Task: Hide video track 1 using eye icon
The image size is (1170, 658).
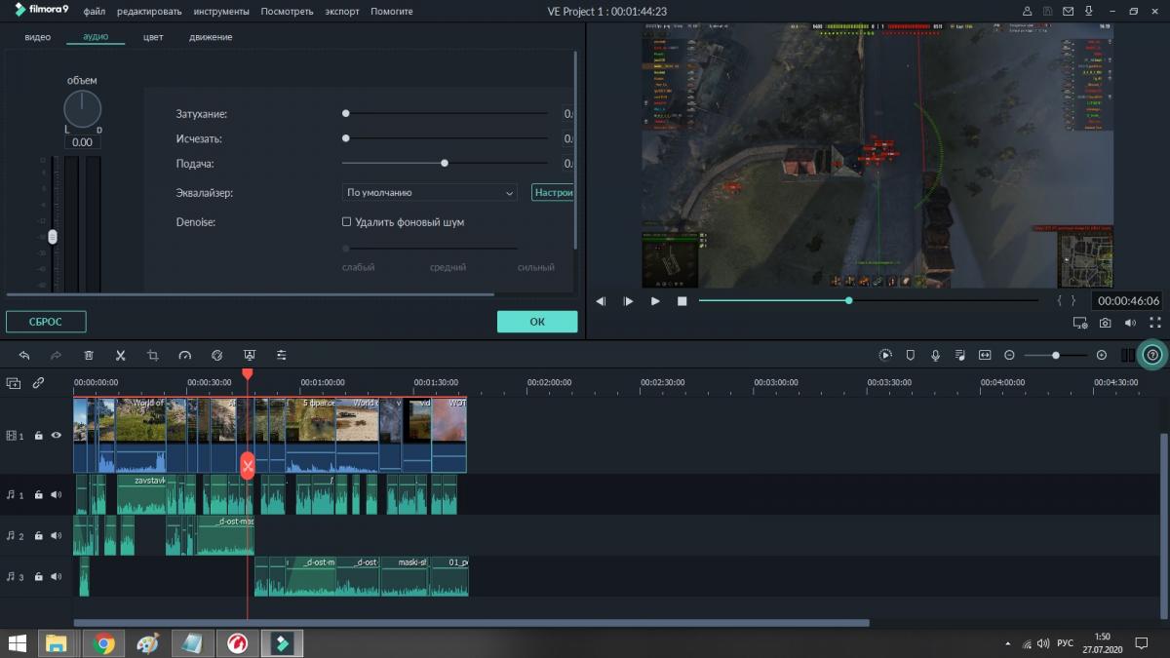Action: click(56, 436)
